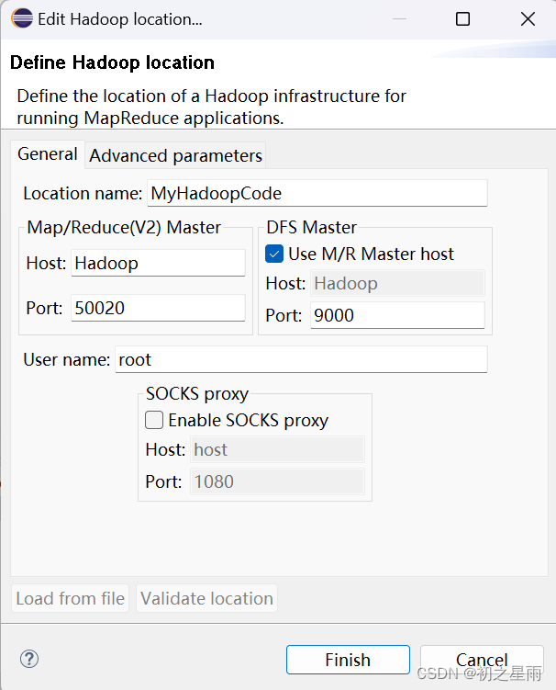The height and width of the screenshot is (690, 556).
Task: Close the Edit Hadoop location dialog
Action: (x=527, y=18)
